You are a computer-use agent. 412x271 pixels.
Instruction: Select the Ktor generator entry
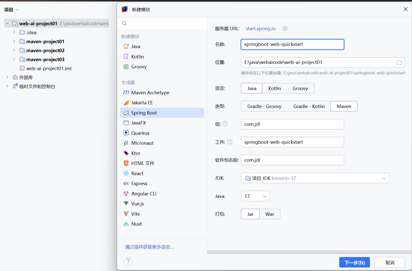click(x=162, y=153)
